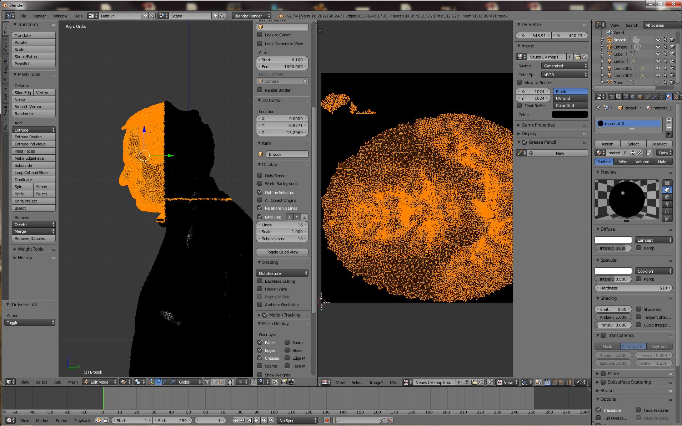Click the pin image icon in UV editor
Screen dimensions: 682x426
[x=490, y=382]
